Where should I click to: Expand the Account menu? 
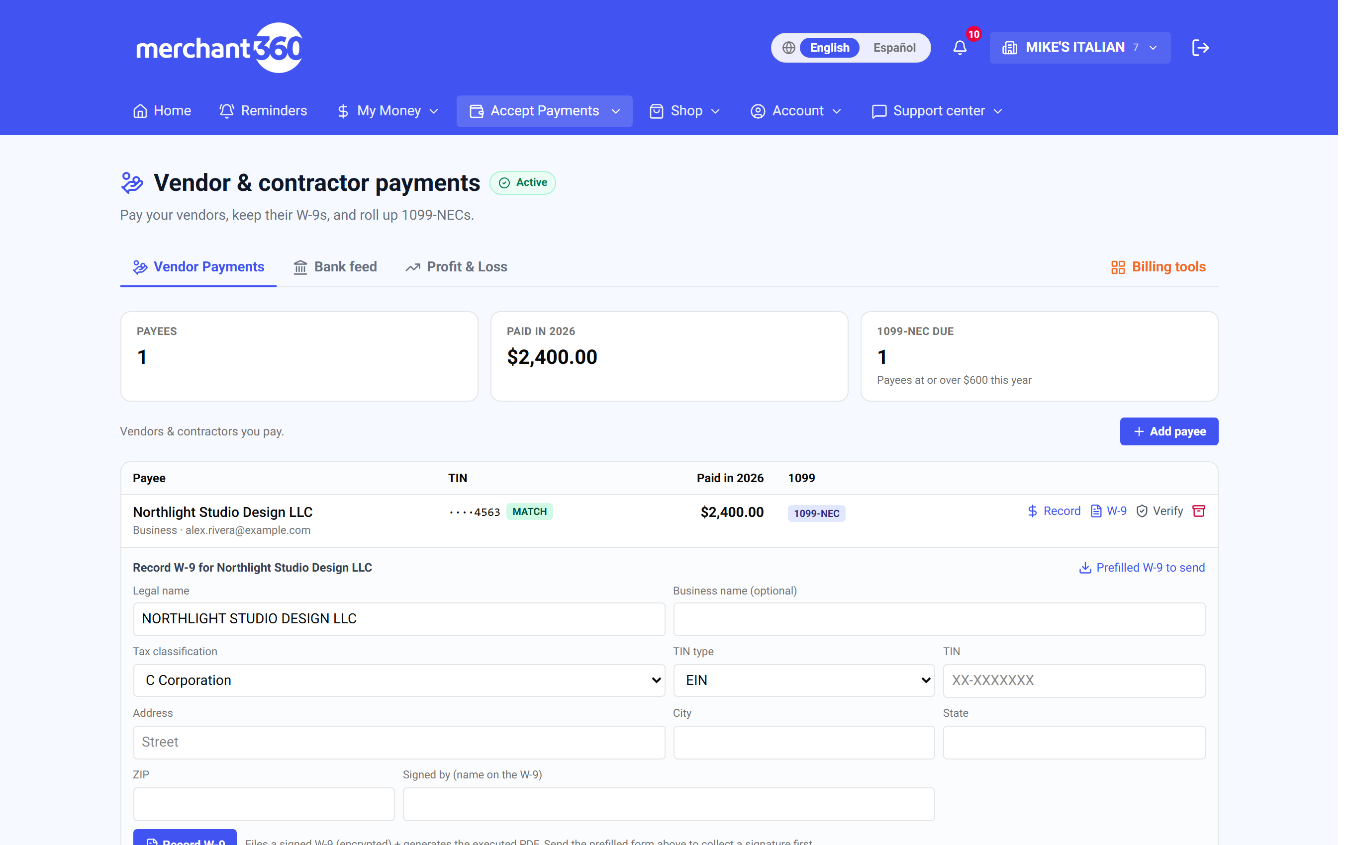click(795, 111)
